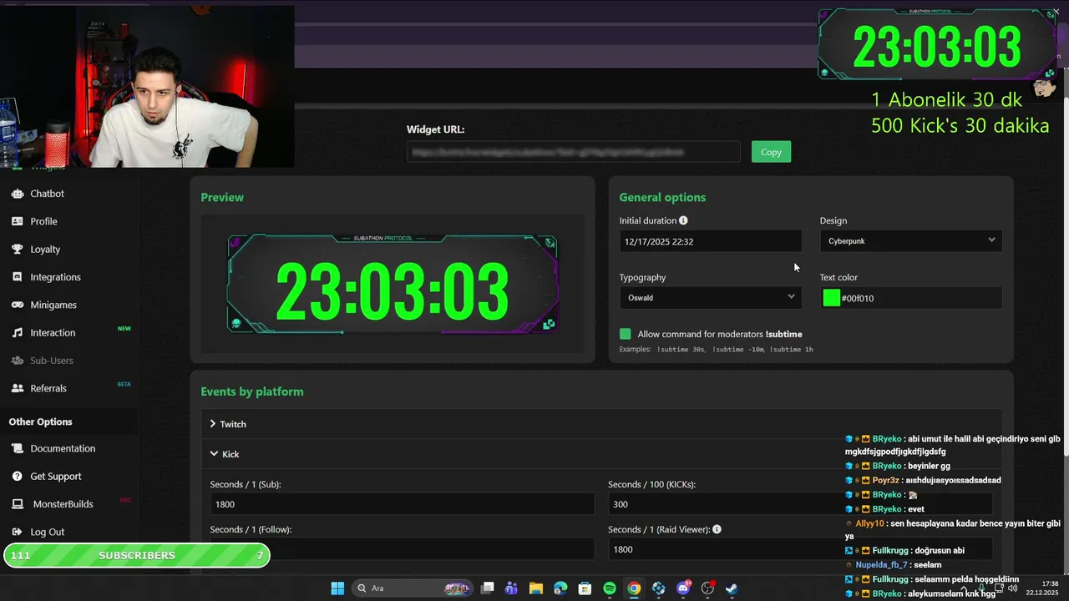The height and width of the screenshot is (601, 1069).
Task: Open the Sub-Users link
Action: 52,361
